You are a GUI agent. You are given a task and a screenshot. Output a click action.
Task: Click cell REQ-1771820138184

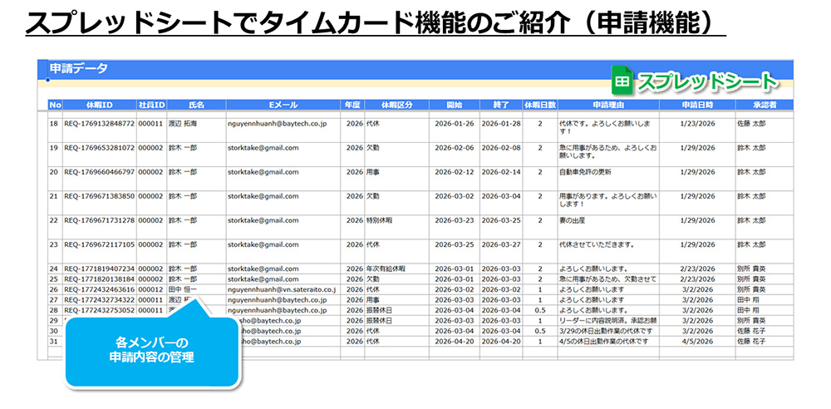pyautogui.click(x=99, y=279)
